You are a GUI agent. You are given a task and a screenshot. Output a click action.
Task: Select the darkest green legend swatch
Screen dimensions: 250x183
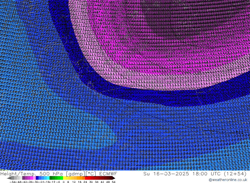(x=51, y=178)
